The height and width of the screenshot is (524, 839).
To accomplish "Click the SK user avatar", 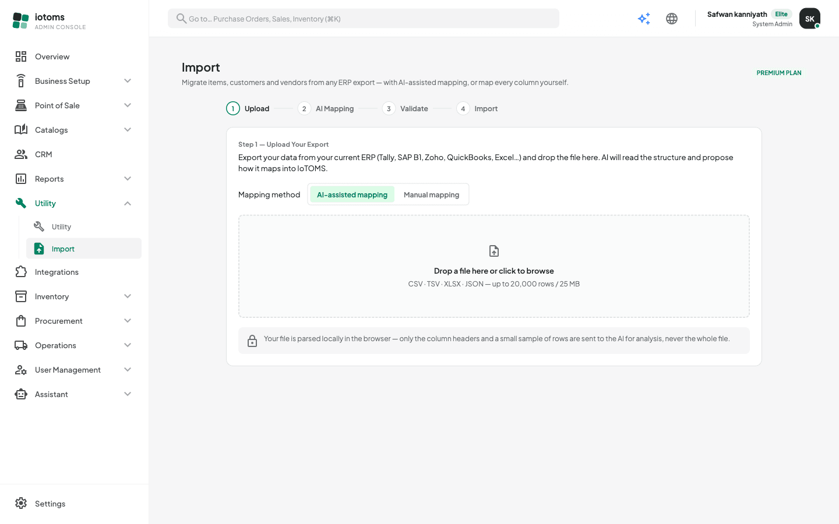I will click(810, 19).
